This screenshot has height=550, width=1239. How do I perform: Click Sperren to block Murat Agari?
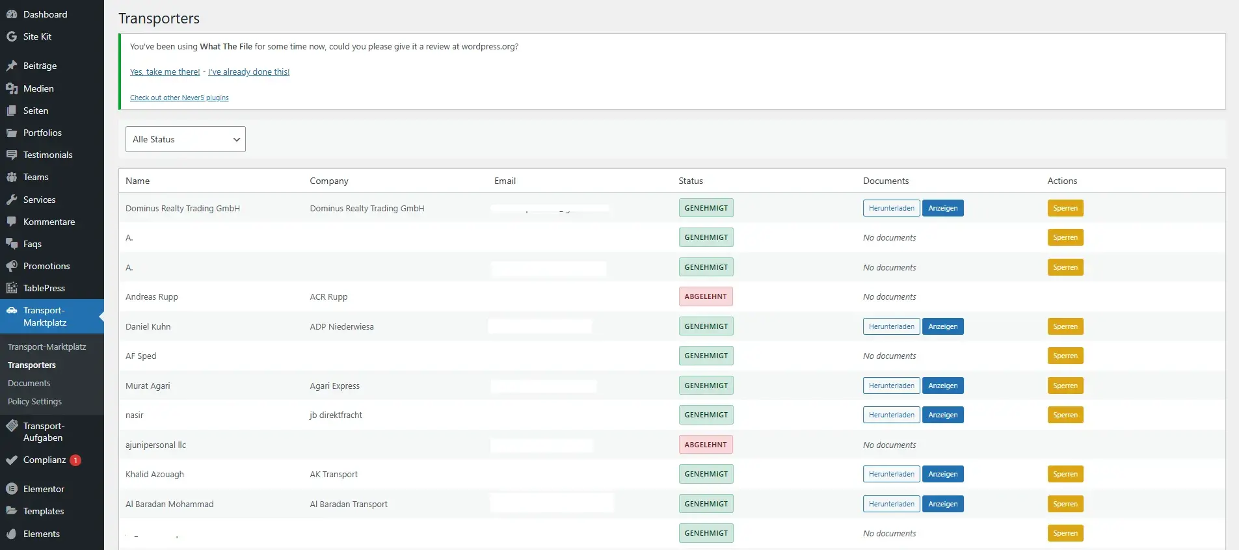click(1065, 386)
